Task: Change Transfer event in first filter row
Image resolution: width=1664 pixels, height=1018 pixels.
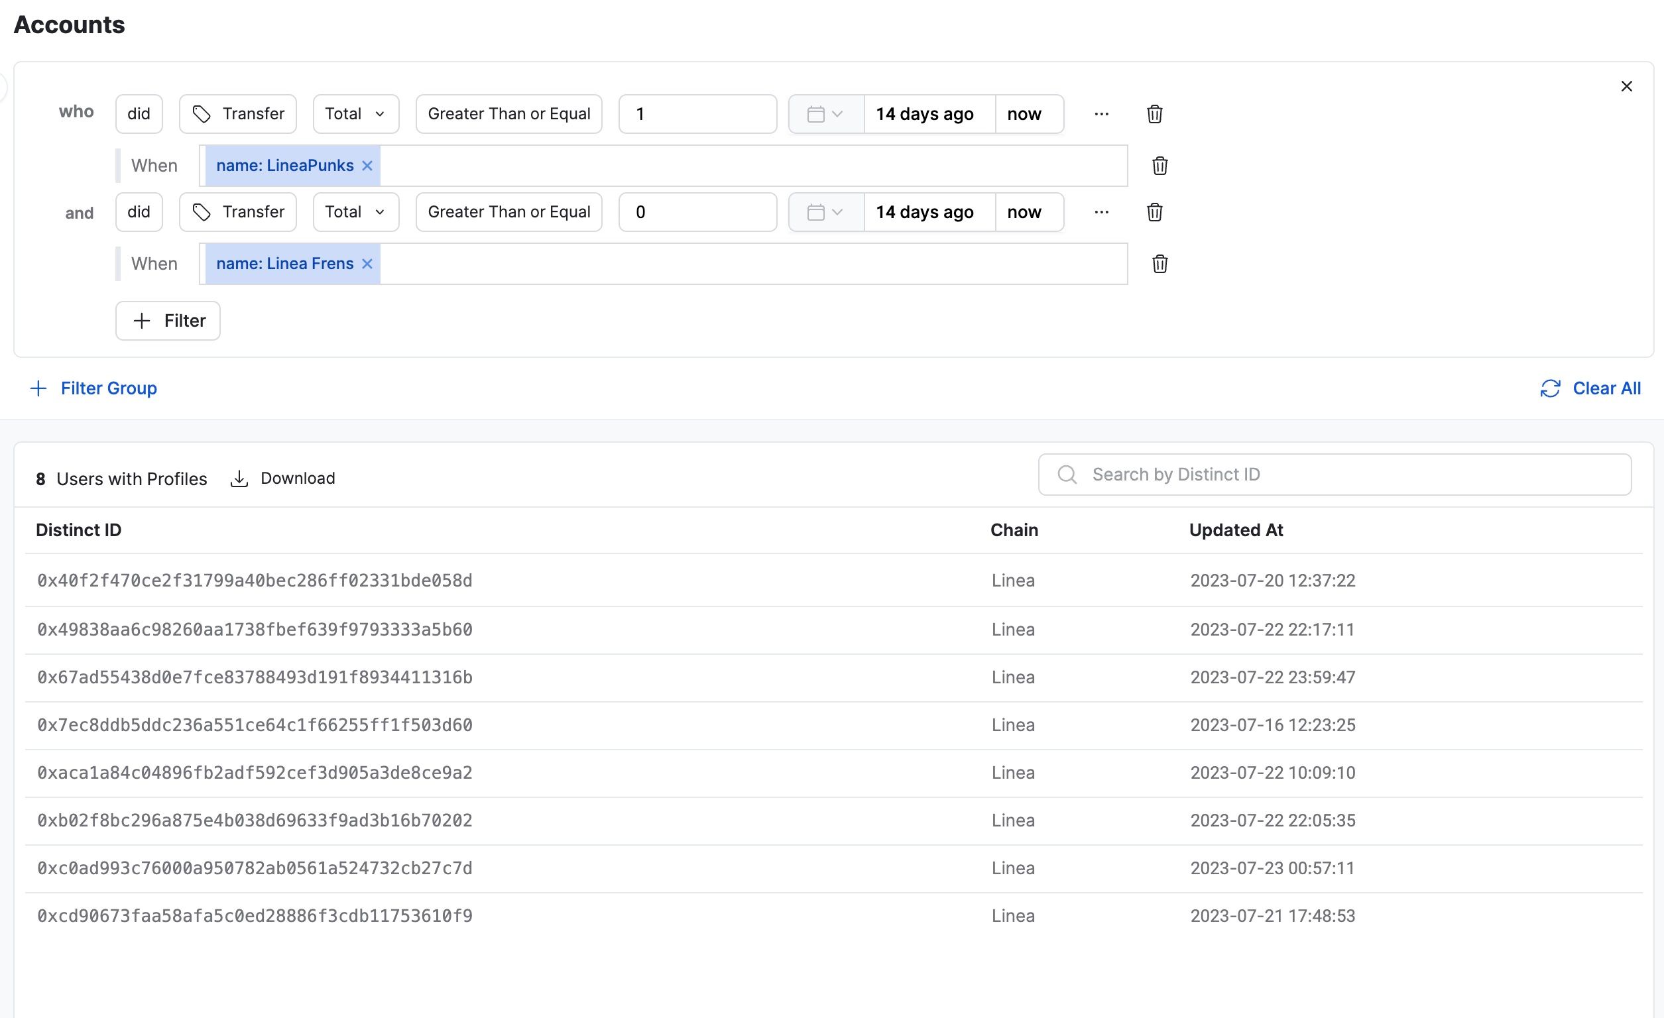Action: pyautogui.click(x=238, y=114)
